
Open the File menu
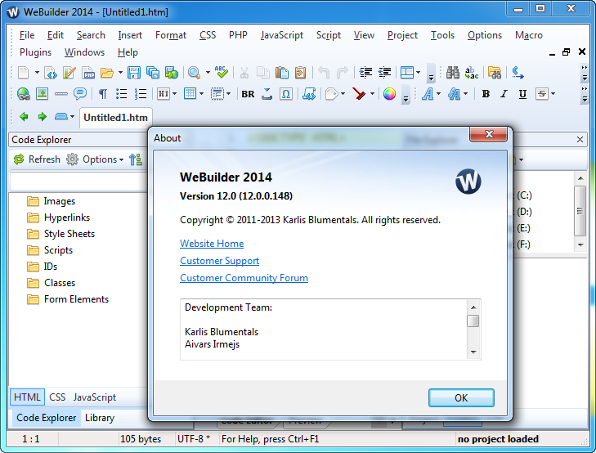pyautogui.click(x=27, y=35)
